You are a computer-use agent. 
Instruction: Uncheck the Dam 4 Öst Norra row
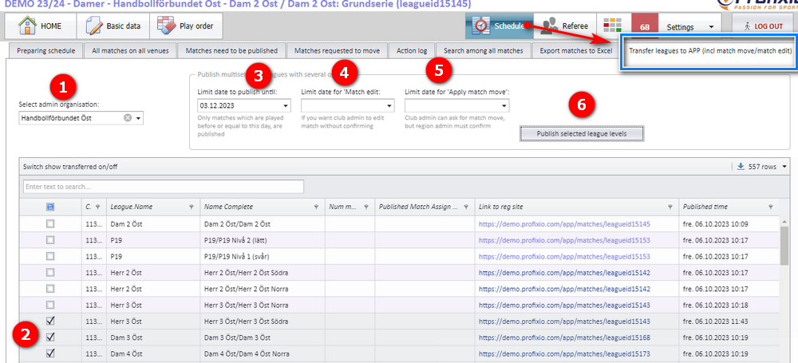point(50,353)
